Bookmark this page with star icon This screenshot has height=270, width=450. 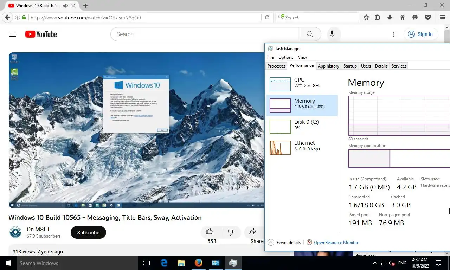pos(366,17)
